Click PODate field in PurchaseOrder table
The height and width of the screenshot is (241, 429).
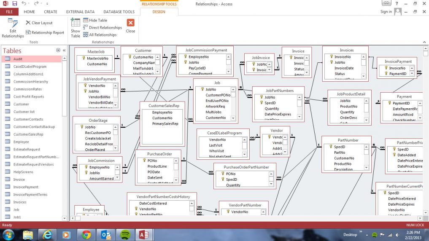click(x=154, y=172)
